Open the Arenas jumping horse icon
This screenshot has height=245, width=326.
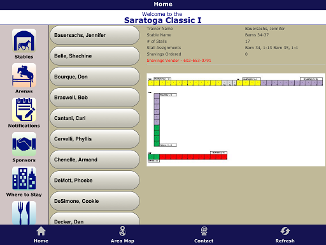coord(24,75)
